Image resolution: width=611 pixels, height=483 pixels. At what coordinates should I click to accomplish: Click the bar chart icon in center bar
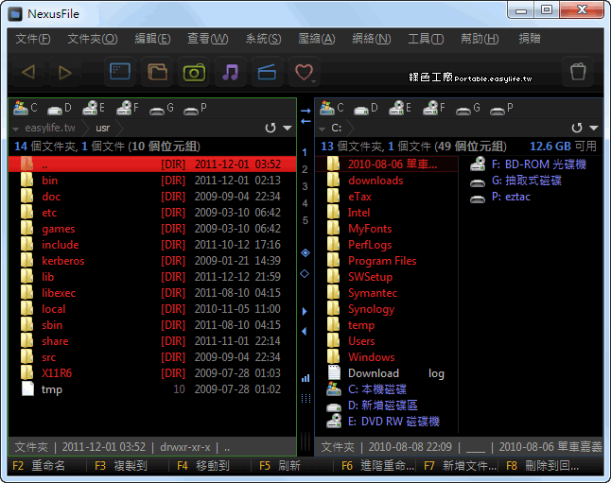305,378
